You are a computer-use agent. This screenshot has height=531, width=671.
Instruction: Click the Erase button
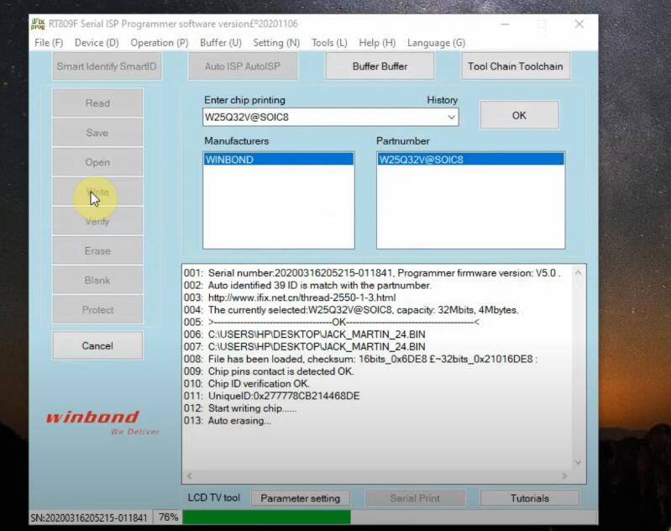pyautogui.click(x=97, y=251)
